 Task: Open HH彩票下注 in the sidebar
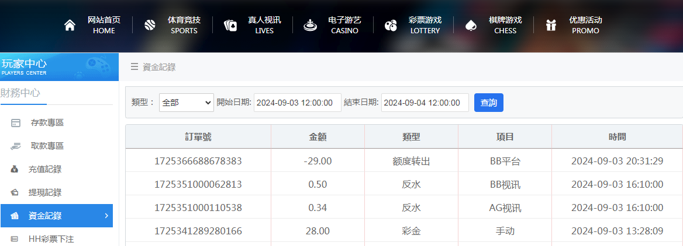pyautogui.click(x=51, y=238)
